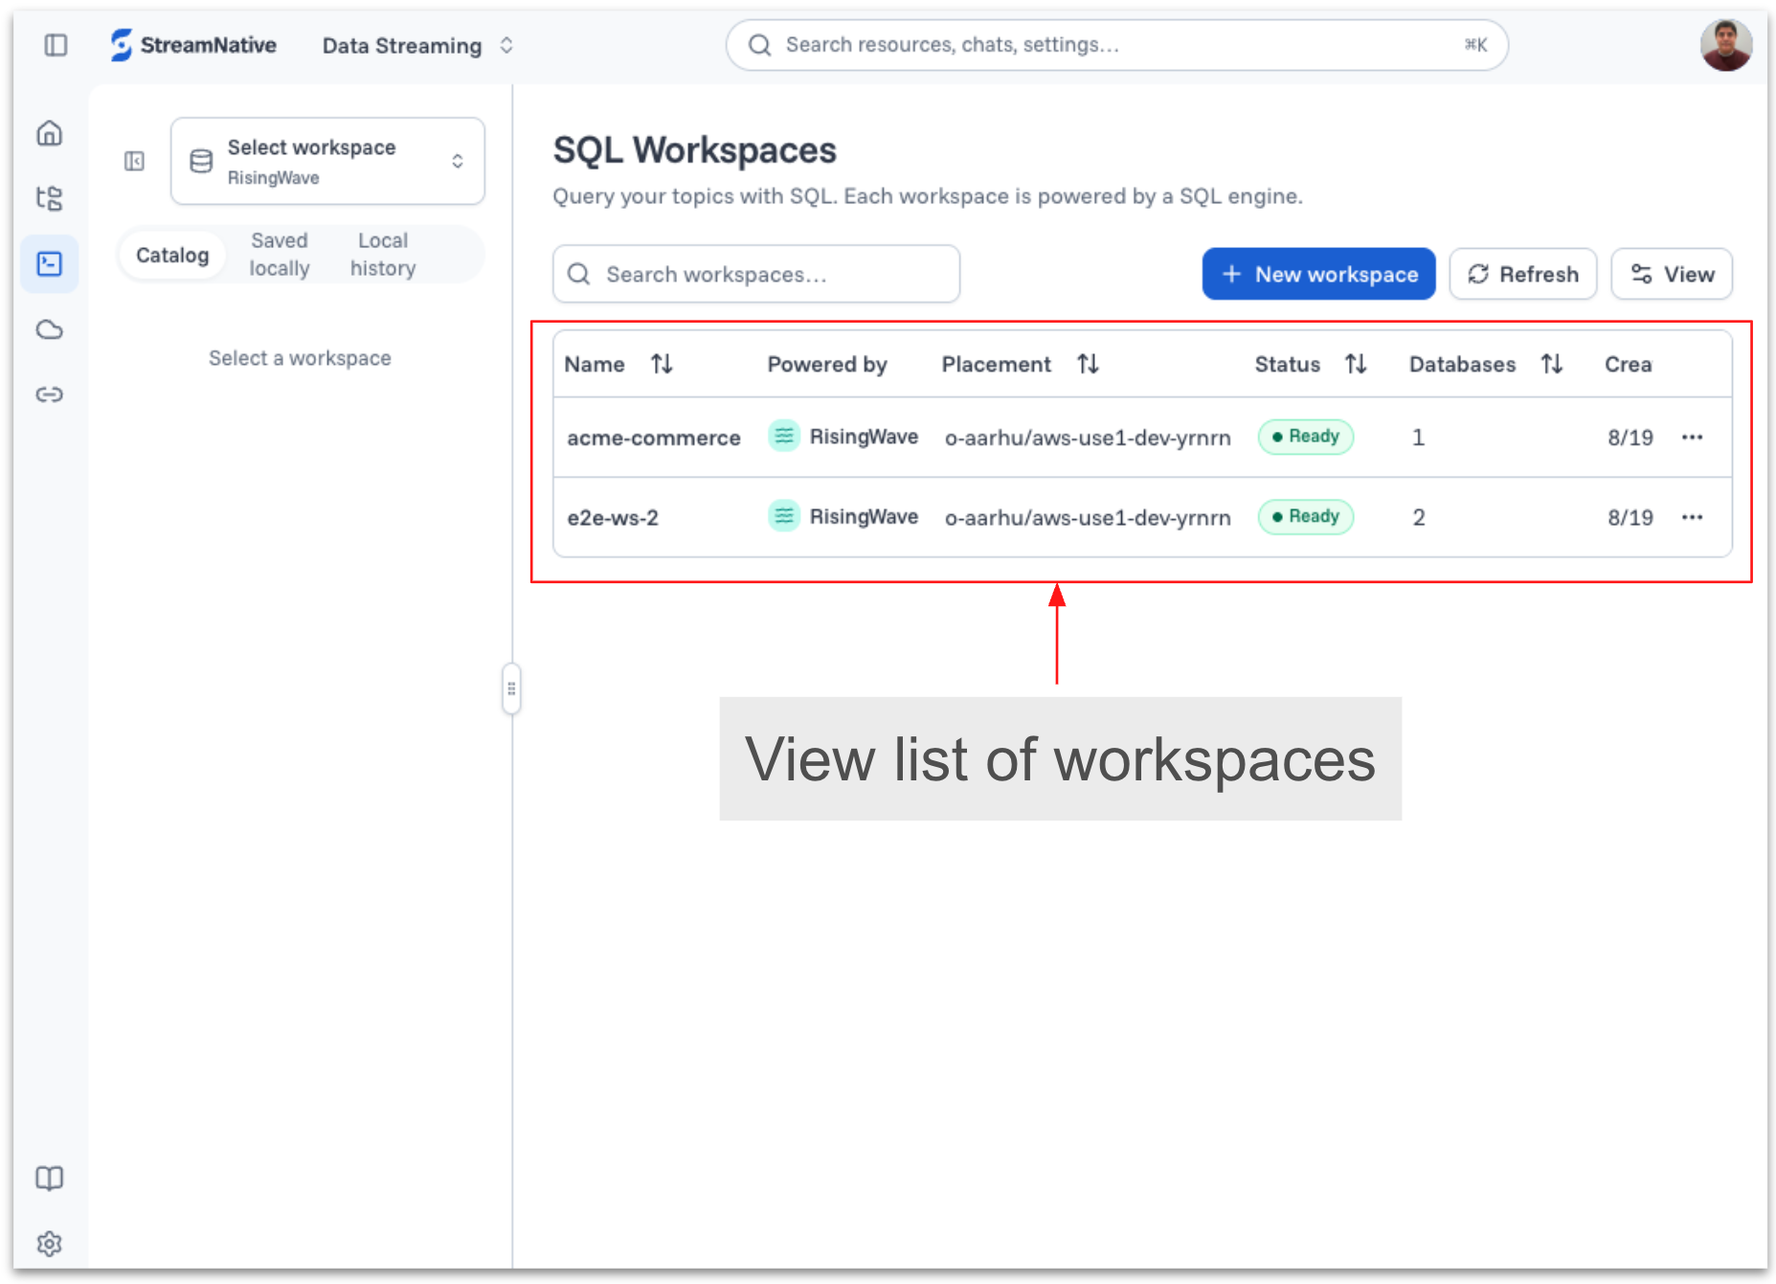Click the StreamNative logo
Image resolution: width=1776 pixels, height=1284 pixels.
tap(193, 45)
